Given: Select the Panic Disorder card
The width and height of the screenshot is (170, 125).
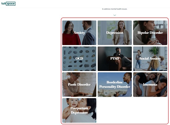Looking at the screenshot, I should 79,85.
